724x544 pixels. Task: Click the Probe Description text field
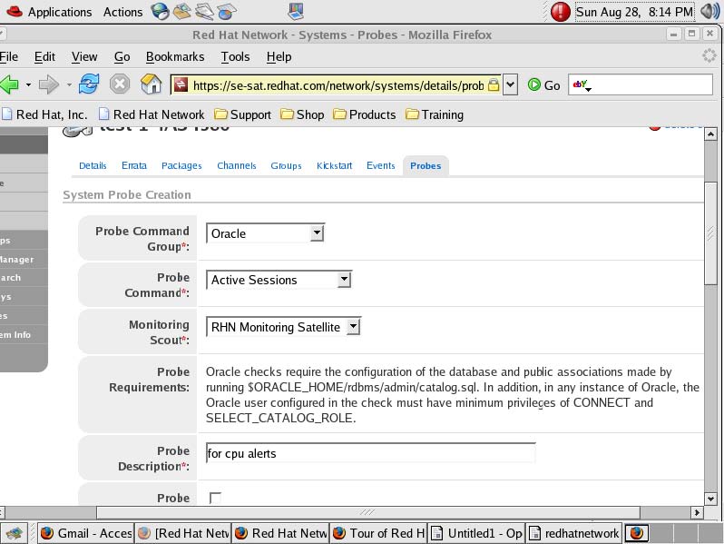(x=371, y=453)
